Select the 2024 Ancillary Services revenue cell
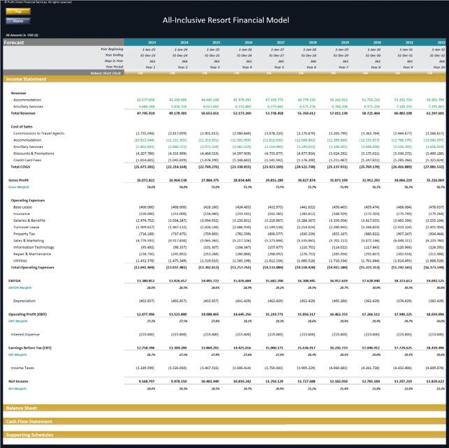This screenshot has width=449, height=448. [x=178, y=107]
